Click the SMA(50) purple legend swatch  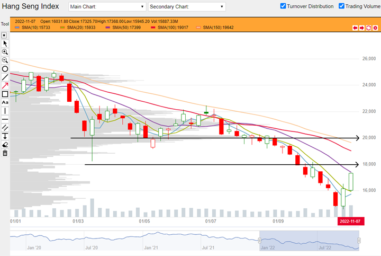pos(108,28)
